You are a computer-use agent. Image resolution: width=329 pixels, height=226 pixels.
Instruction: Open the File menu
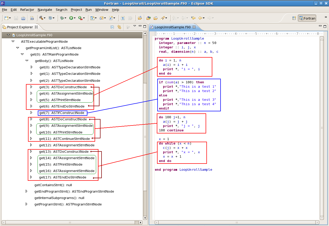[x=5, y=10]
